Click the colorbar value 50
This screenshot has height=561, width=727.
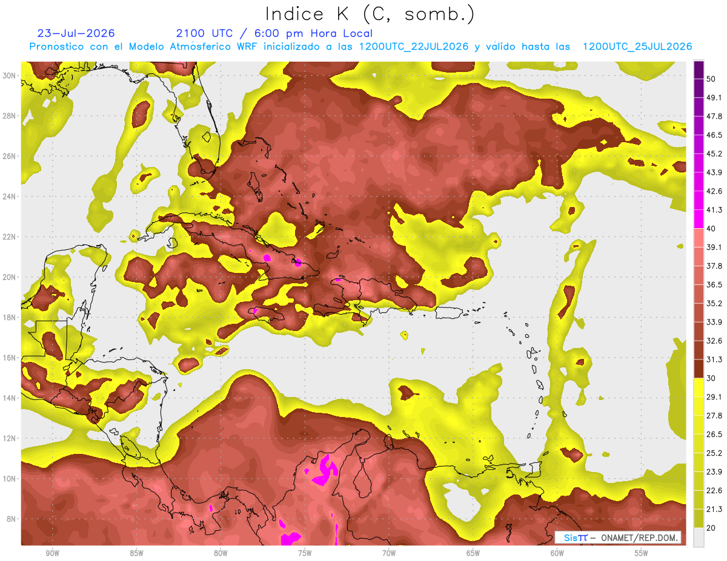[x=711, y=79]
